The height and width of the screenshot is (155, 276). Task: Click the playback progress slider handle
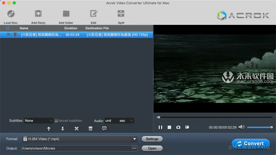159,118
